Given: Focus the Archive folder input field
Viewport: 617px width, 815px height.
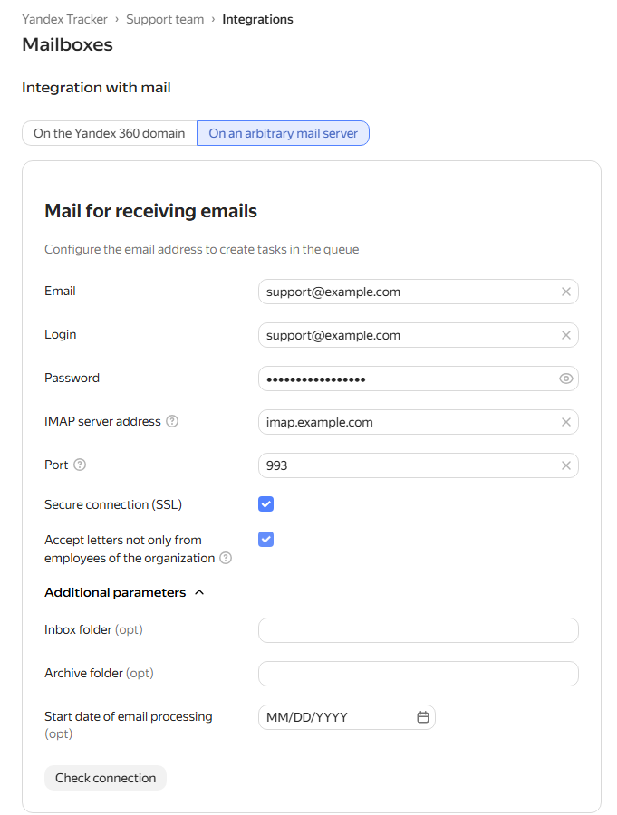Looking at the screenshot, I should [419, 674].
